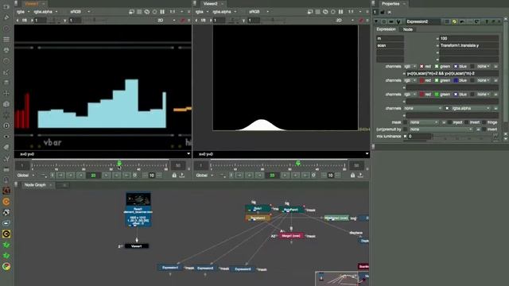This screenshot has height=286, width=509.
Task: Enable the inject checkbox
Action: tap(449, 122)
